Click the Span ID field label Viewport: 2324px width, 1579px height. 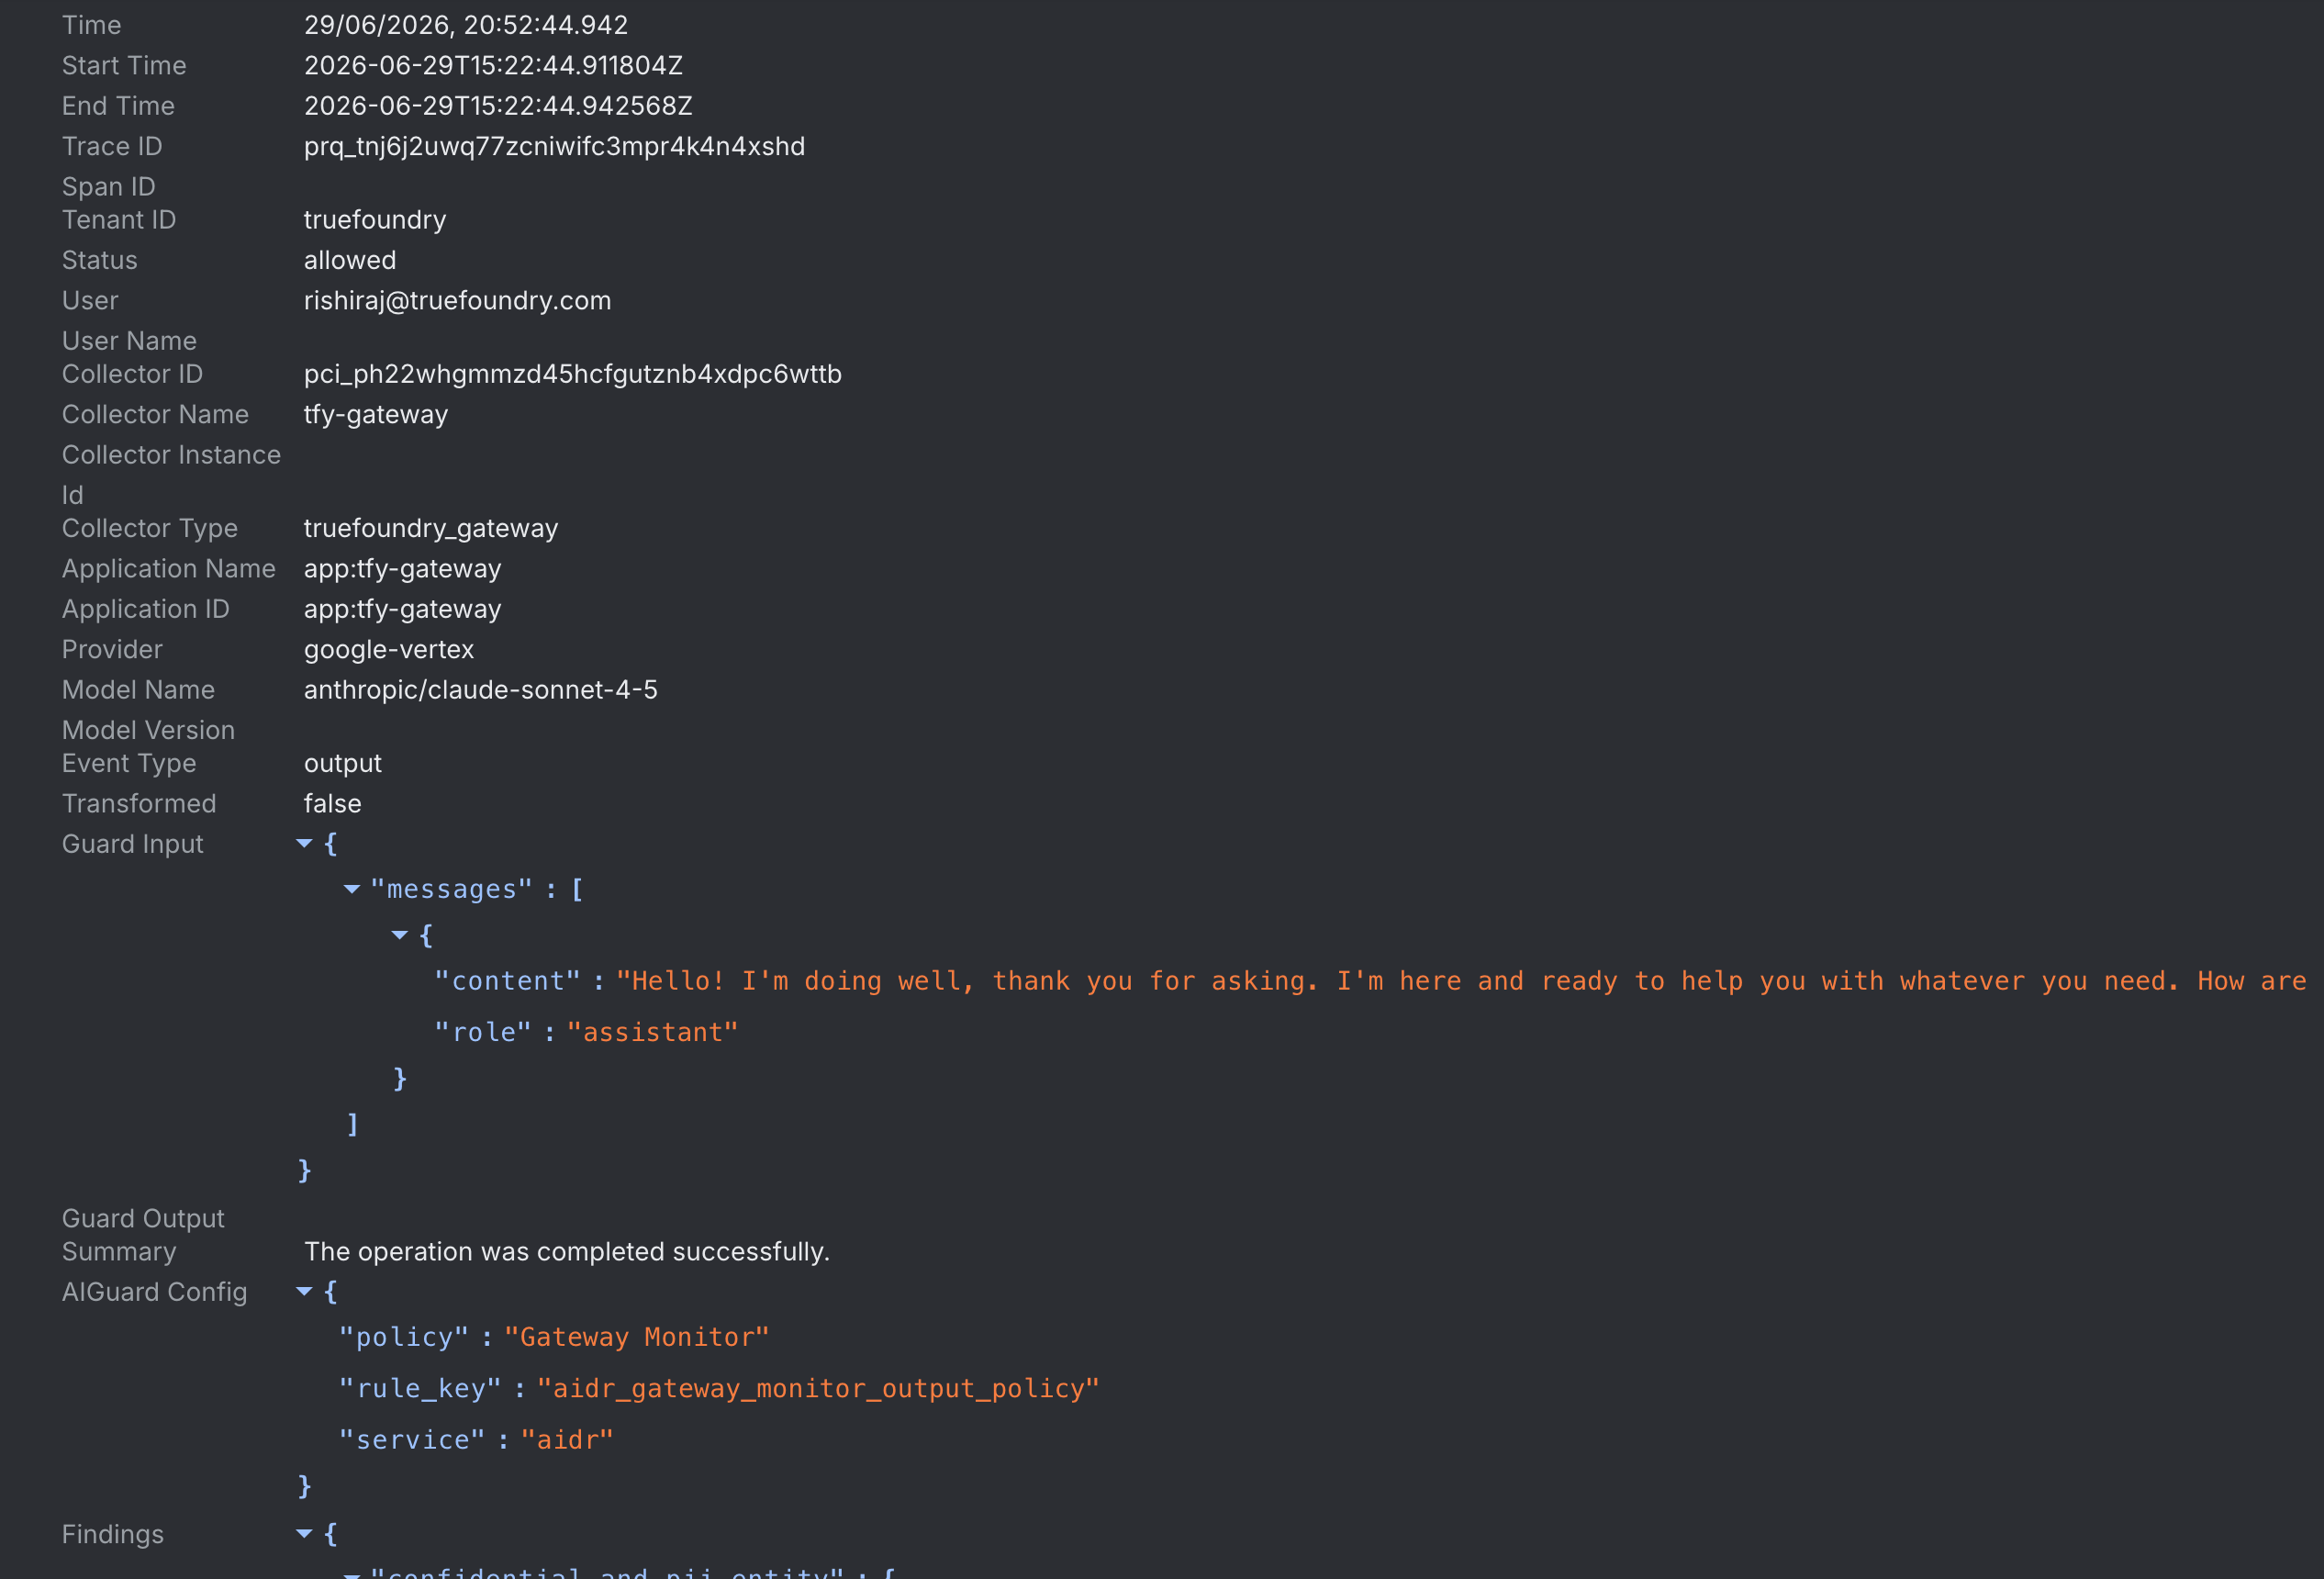click(x=109, y=187)
